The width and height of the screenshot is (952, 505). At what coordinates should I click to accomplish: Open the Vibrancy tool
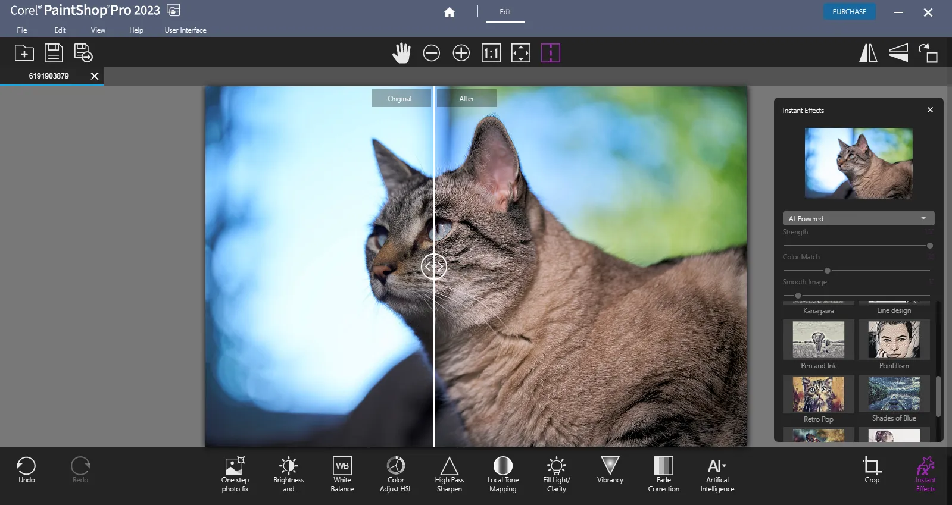pos(610,470)
